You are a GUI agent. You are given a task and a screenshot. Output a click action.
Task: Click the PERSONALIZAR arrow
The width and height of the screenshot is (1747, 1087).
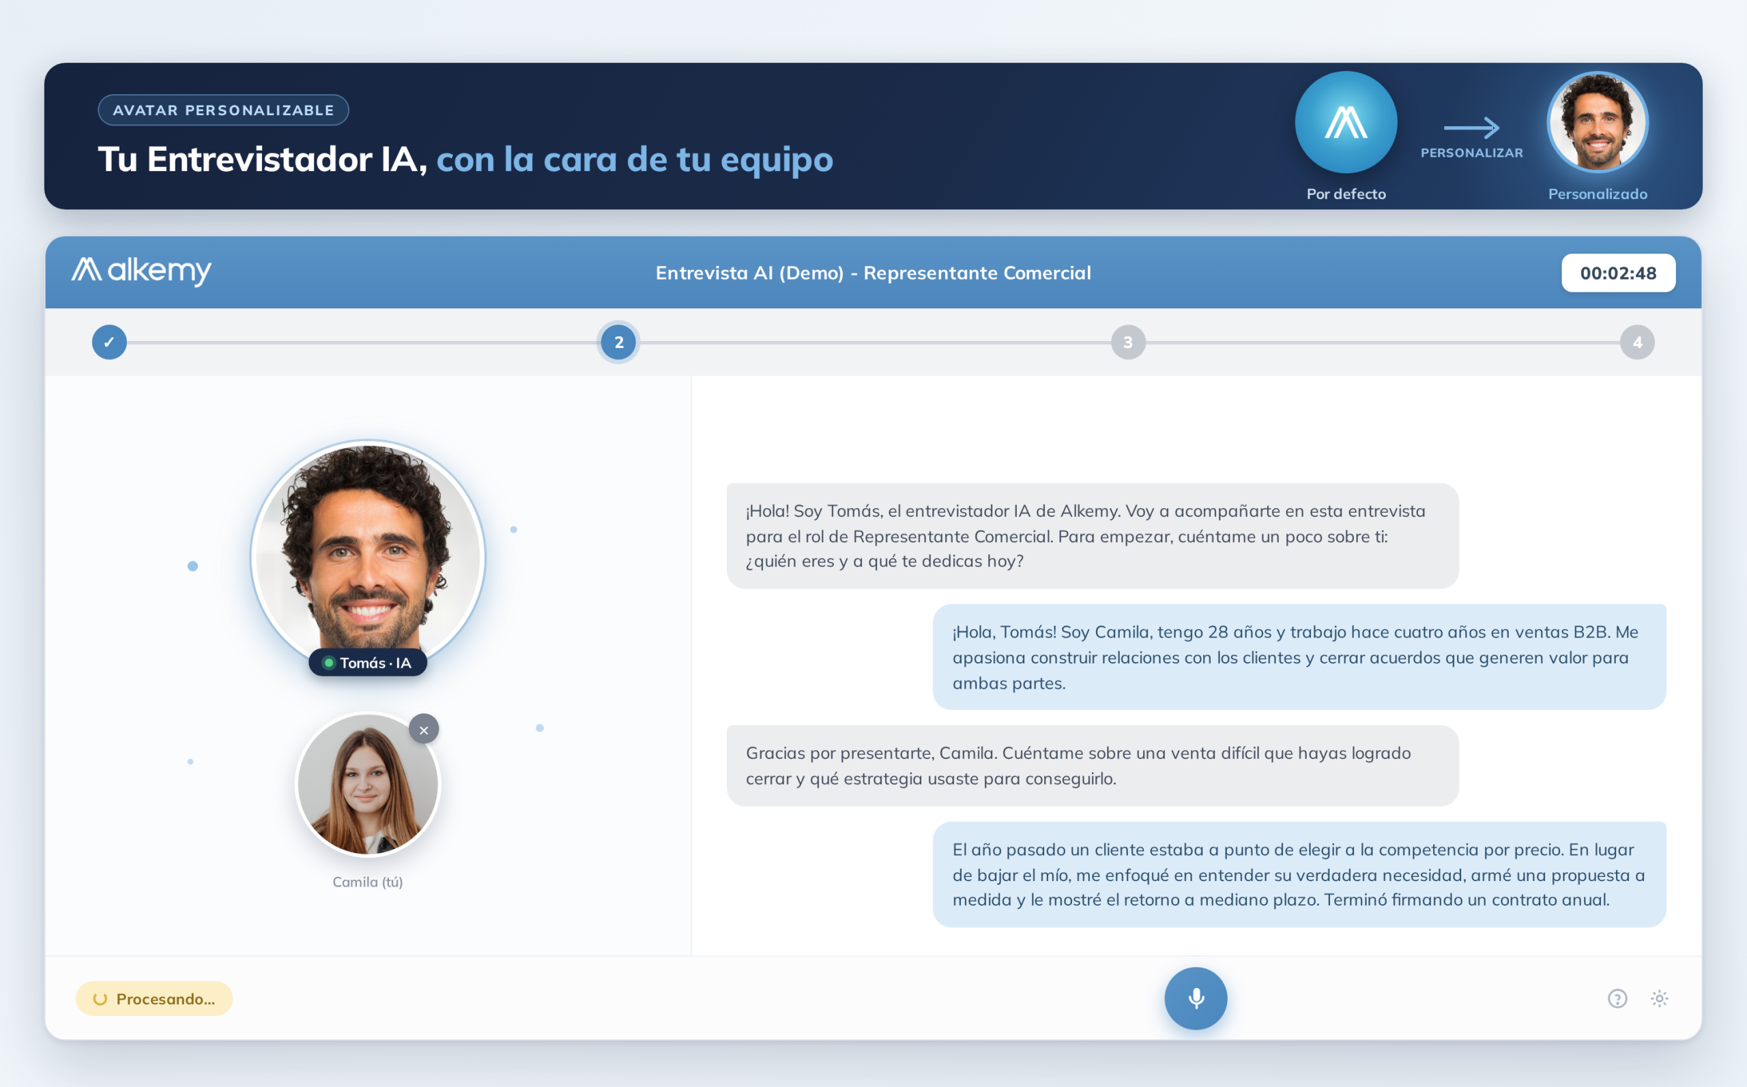click(1471, 128)
